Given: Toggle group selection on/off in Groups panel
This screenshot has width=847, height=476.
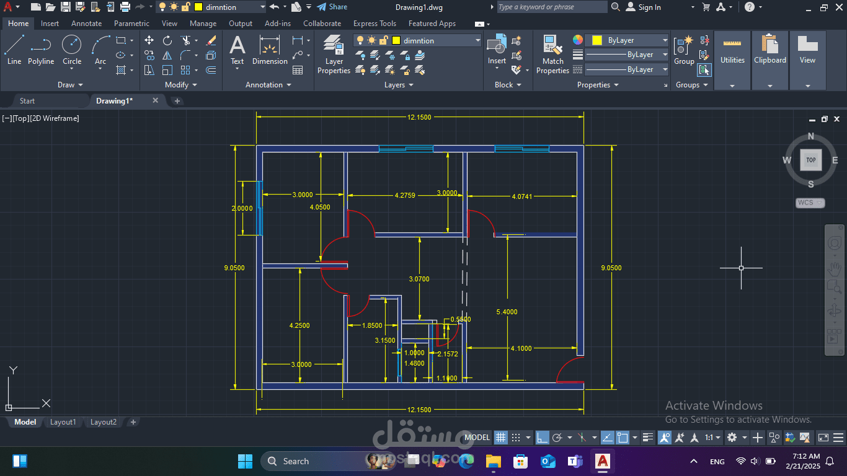Looking at the screenshot, I should (704, 70).
